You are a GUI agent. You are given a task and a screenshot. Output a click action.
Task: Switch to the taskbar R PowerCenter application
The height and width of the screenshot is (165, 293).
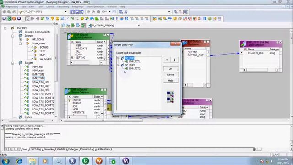point(72,161)
